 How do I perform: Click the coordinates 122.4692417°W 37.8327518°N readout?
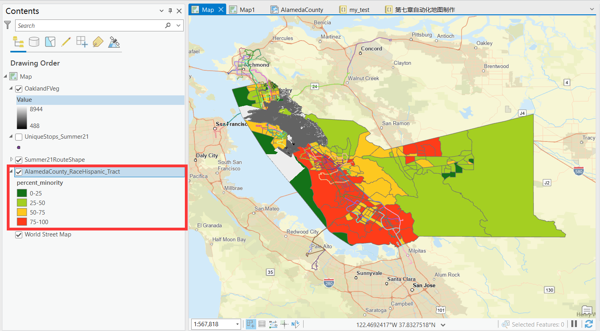(x=396, y=325)
